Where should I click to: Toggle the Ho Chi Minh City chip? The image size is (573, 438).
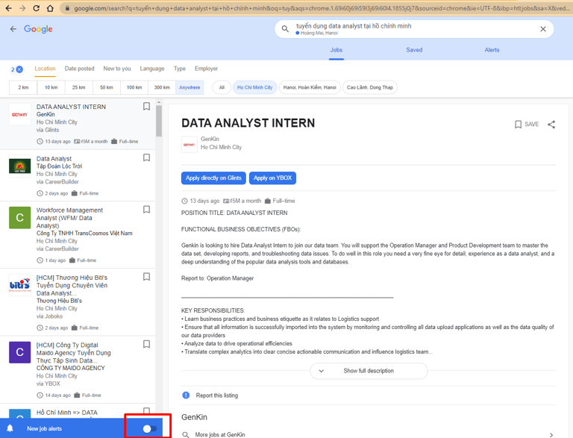[254, 87]
